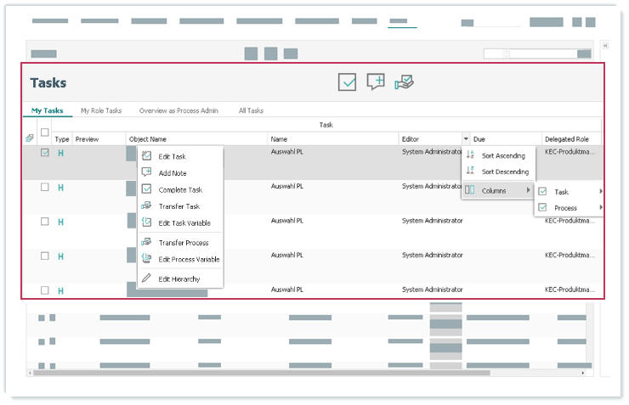This screenshot has width=629, height=405.
Task: Select Edit Hierarchy menu entry
Action: tap(180, 279)
